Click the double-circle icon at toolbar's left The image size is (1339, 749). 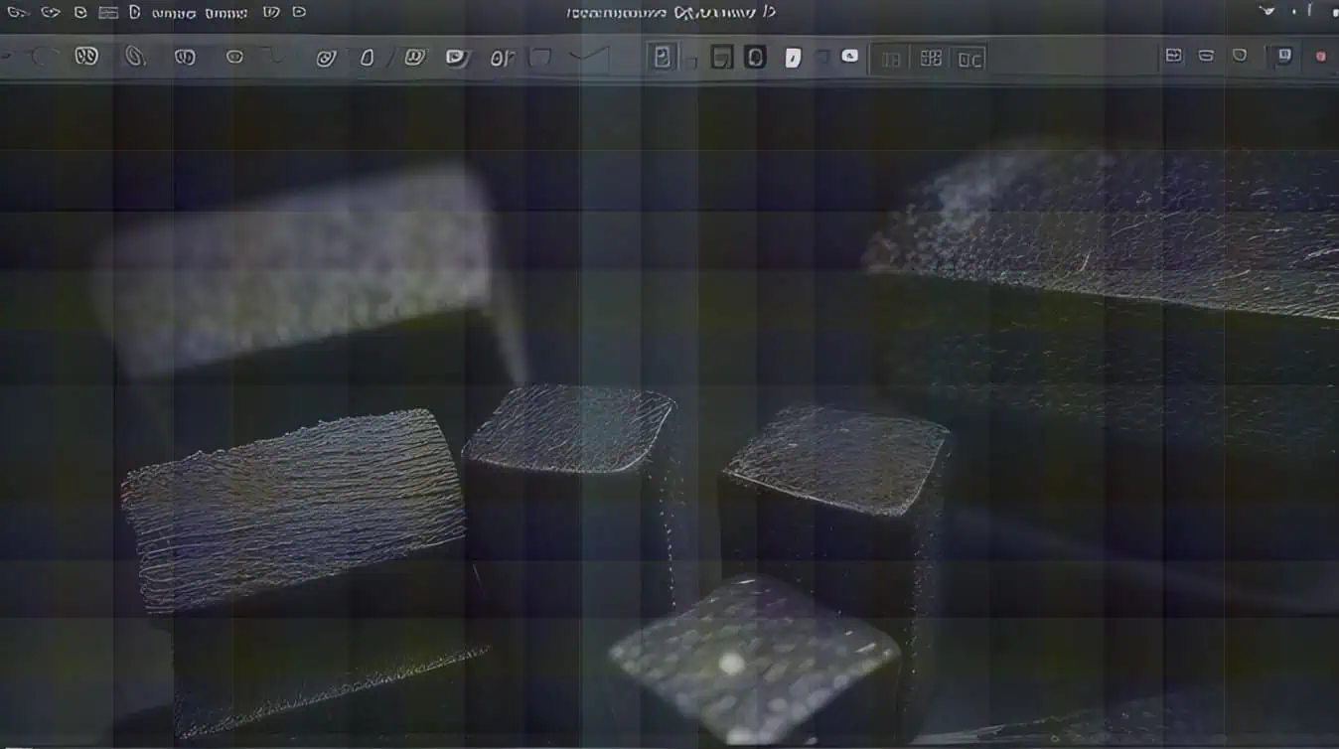(86, 57)
